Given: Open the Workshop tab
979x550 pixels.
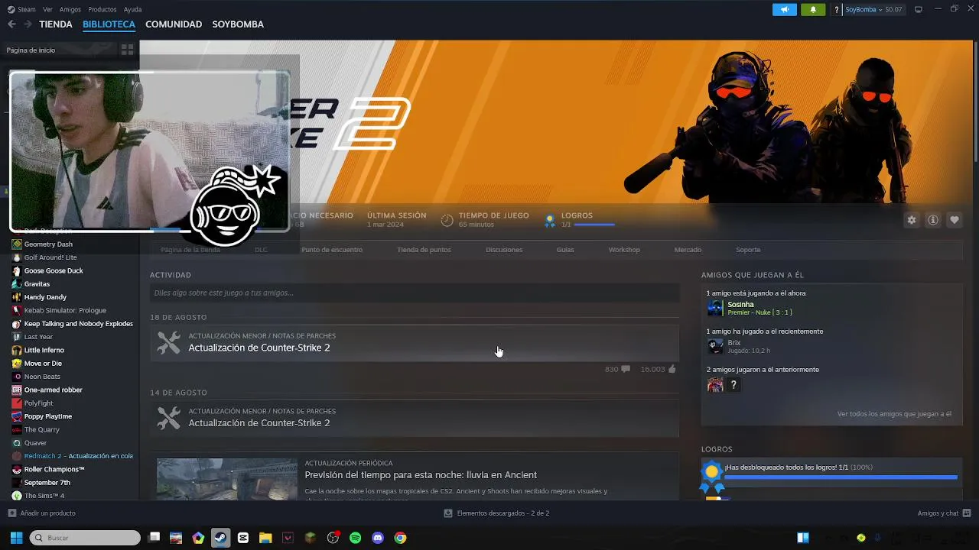Looking at the screenshot, I should 624,250.
